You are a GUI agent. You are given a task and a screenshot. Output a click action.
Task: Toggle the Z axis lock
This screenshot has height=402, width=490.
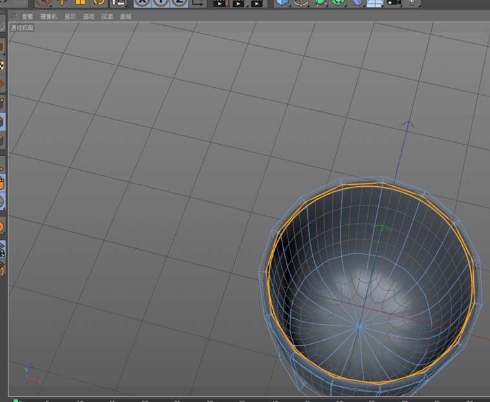(179, 2)
